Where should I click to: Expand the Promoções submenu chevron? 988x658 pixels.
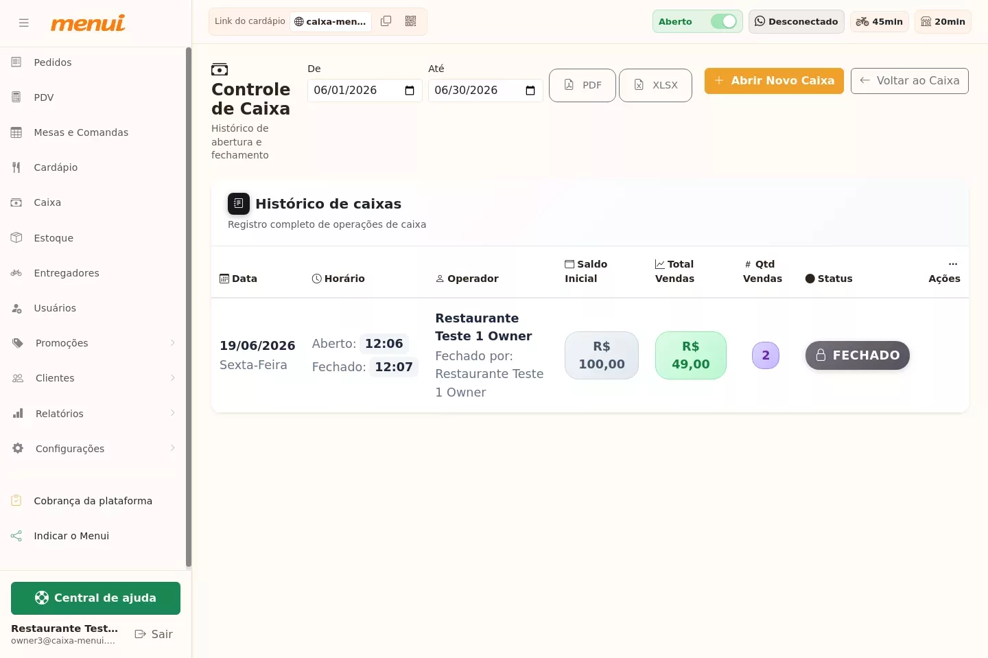pyautogui.click(x=173, y=343)
